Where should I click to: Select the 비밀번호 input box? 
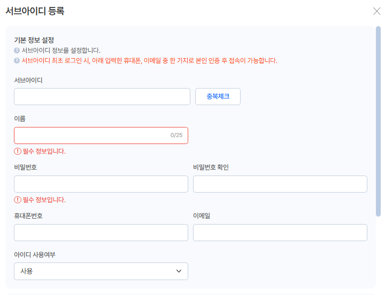click(101, 184)
